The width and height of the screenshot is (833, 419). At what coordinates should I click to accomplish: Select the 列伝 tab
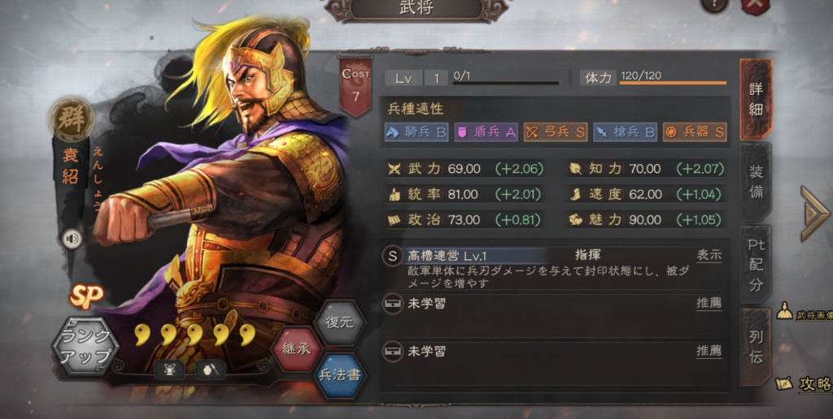pos(756,348)
